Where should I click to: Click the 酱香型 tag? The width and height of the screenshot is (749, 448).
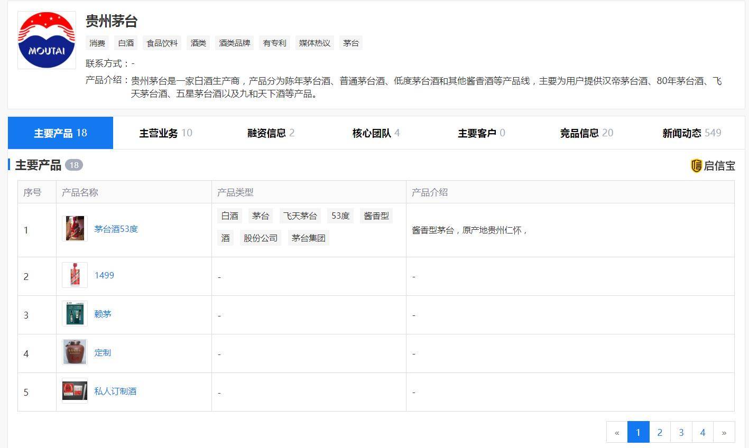click(376, 216)
